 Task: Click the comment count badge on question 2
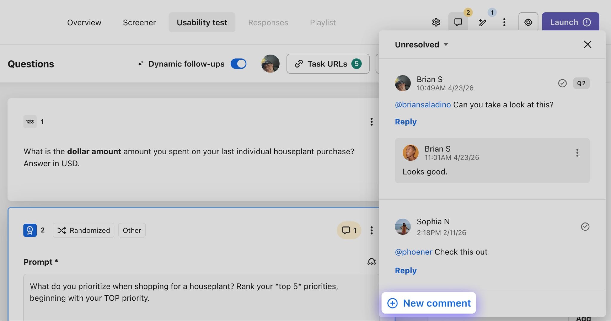click(349, 230)
